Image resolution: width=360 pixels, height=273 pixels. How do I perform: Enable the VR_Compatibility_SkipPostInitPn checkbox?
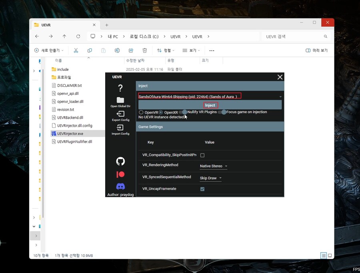coord(202,155)
